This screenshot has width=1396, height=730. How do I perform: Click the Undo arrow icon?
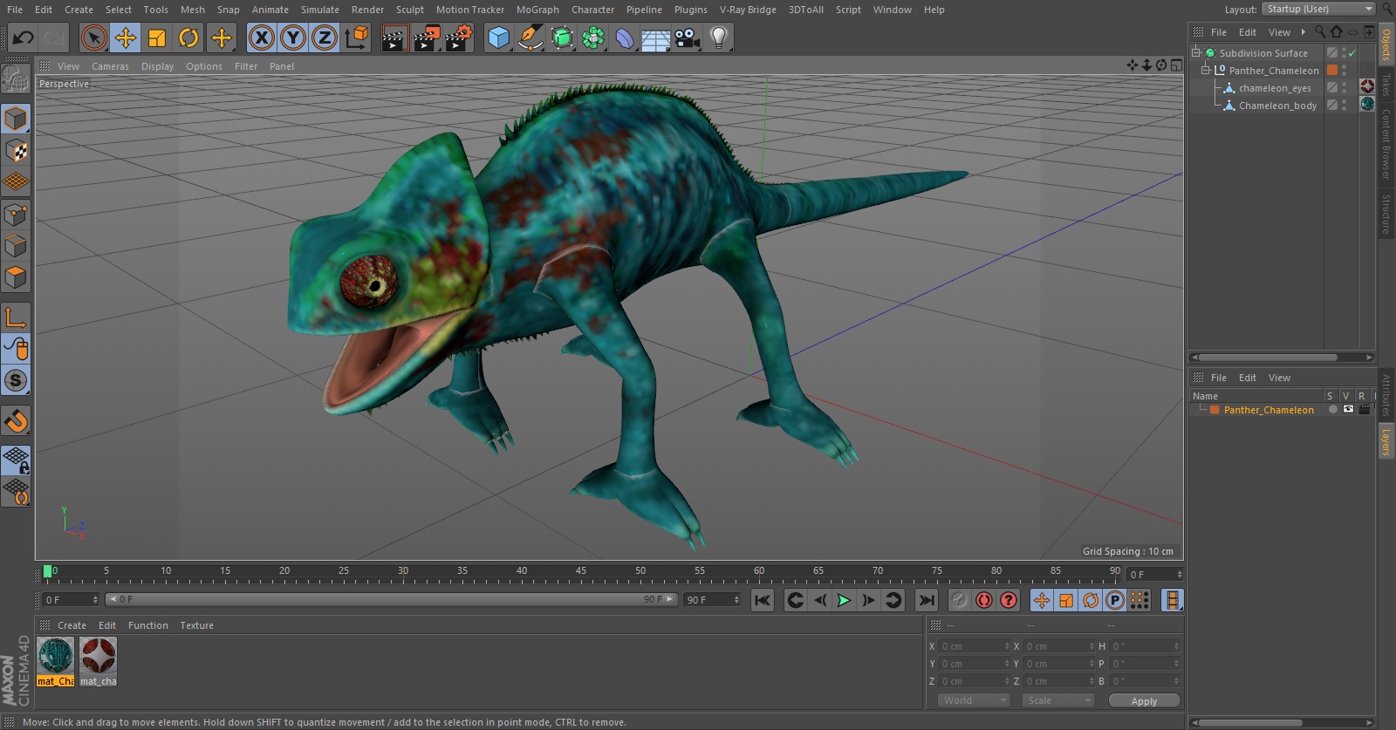pos(24,38)
